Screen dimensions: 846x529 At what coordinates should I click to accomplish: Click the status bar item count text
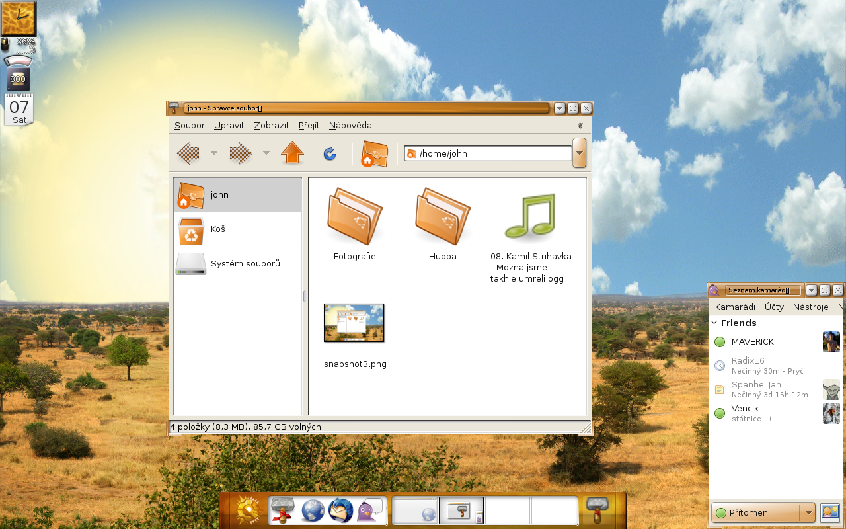tap(245, 427)
